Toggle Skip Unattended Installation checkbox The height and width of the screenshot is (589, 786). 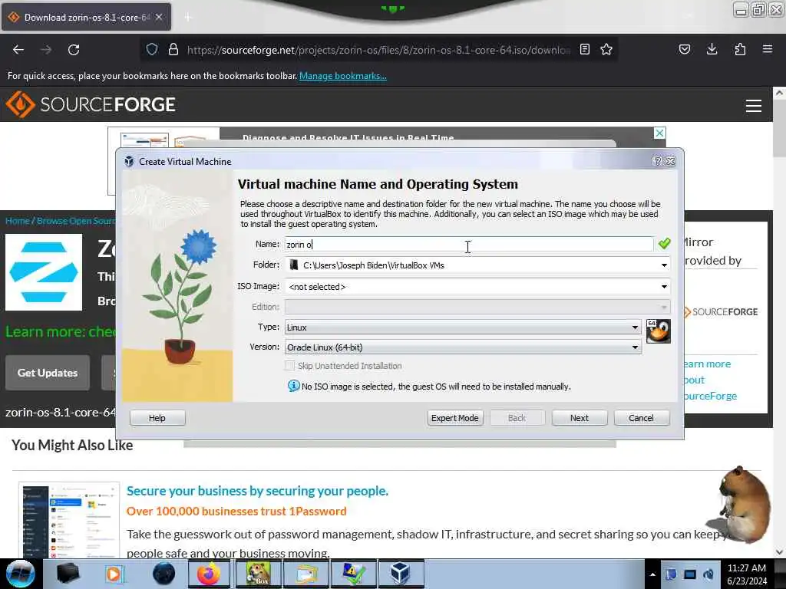tap(289, 366)
